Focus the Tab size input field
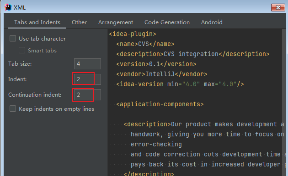The image size is (288, 176). [87, 64]
